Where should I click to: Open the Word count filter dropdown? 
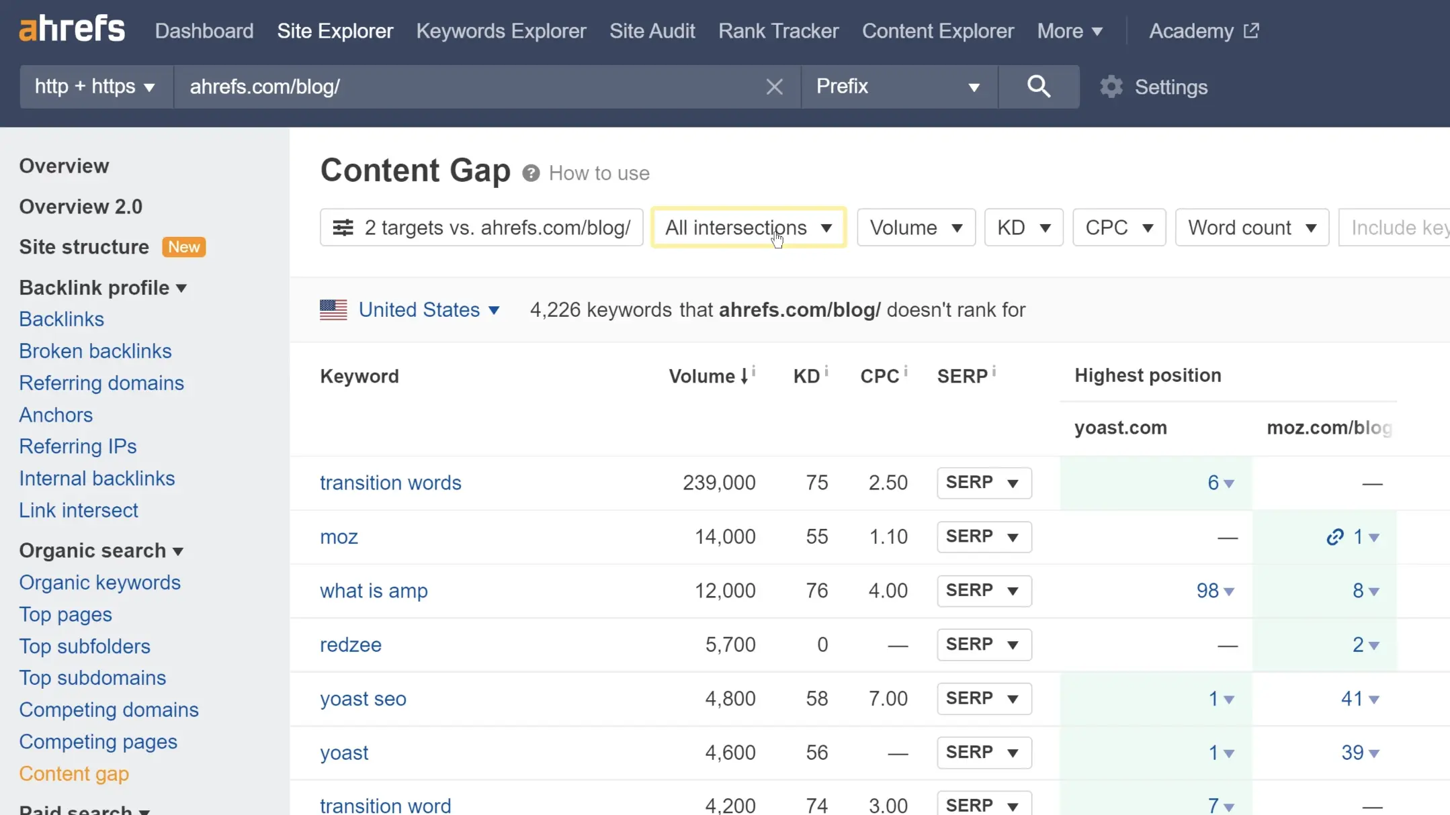(x=1252, y=228)
